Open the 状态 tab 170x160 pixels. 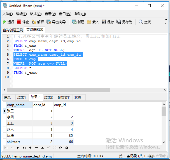[x=79, y=97]
